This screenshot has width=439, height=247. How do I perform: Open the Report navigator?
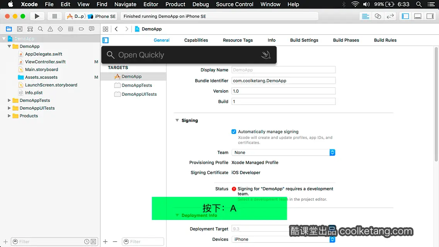point(92,29)
